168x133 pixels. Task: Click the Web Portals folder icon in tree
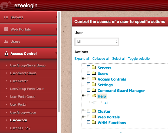pyautogui.click(x=94, y=117)
